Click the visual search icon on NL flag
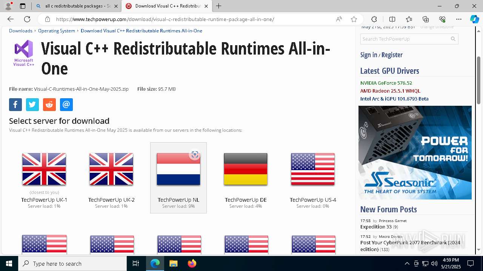This screenshot has height=271, width=483. (195, 154)
